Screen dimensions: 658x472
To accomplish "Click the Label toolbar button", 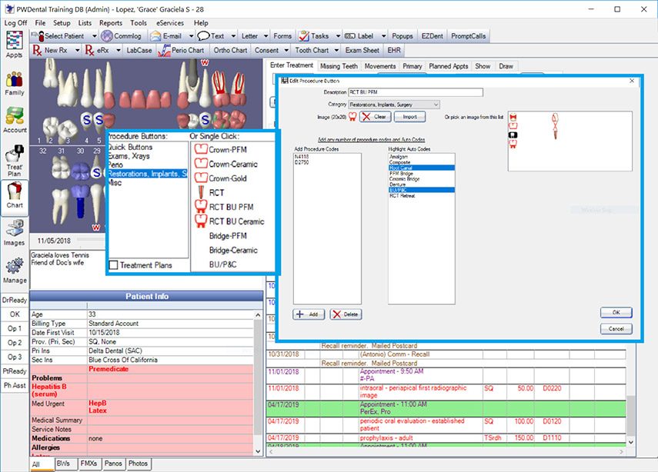I will point(359,36).
